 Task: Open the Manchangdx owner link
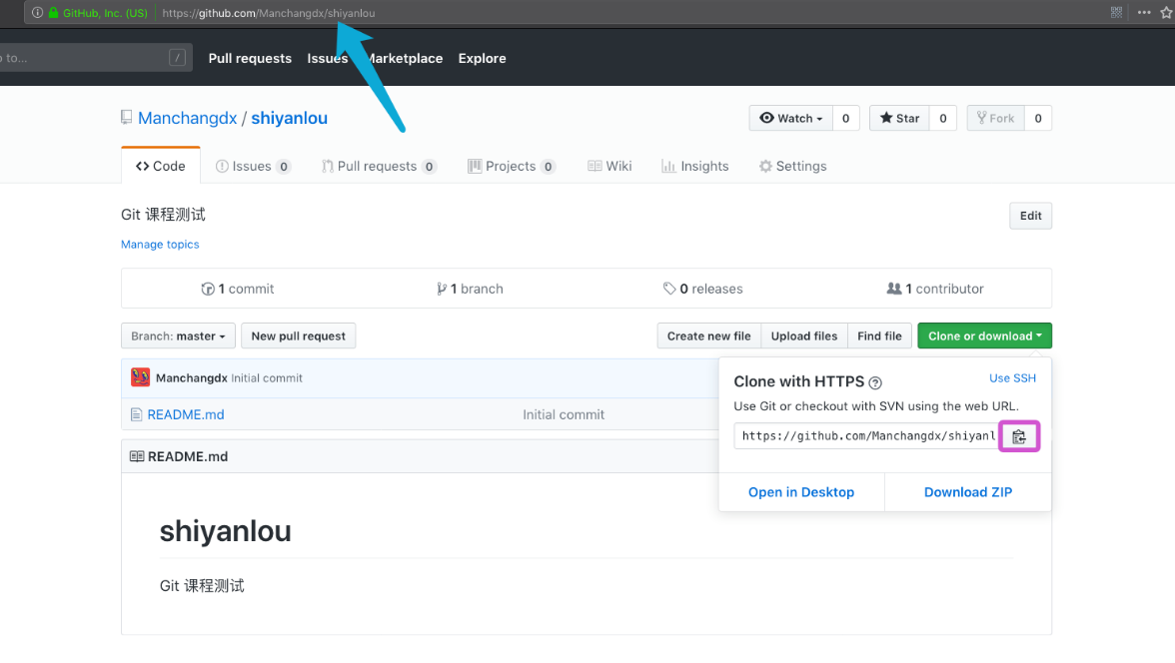[188, 119]
